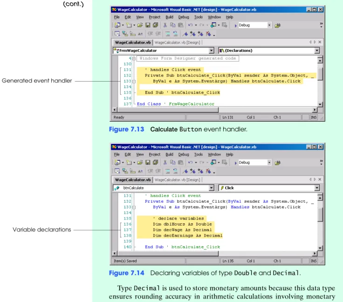Open (Declarations) method dropdown in Figure 7.13 window

[317, 50]
